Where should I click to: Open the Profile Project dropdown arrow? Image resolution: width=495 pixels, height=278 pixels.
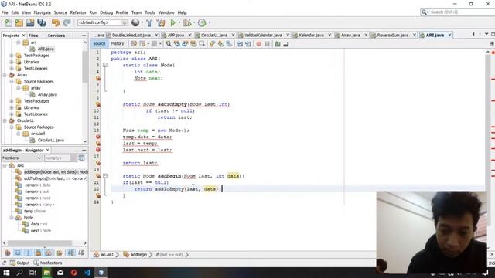pyautogui.click(x=209, y=22)
